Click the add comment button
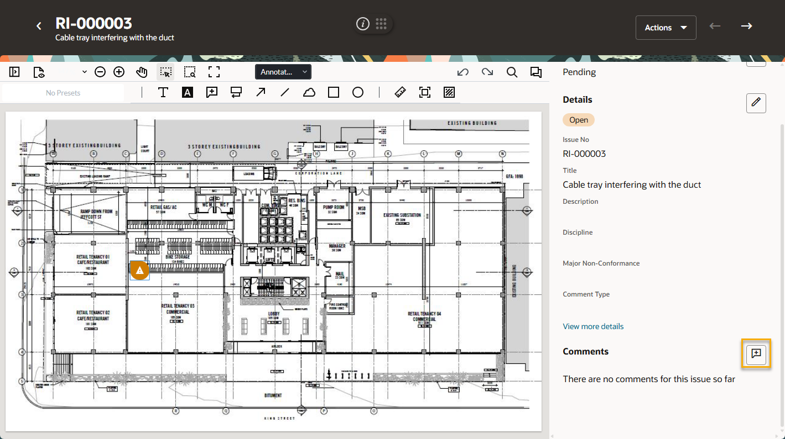Image resolution: width=785 pixels, height=439 pixels. click(756, 354)
